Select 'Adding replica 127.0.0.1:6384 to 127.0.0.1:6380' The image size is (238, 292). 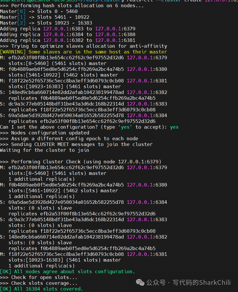[x=68, y=34]
